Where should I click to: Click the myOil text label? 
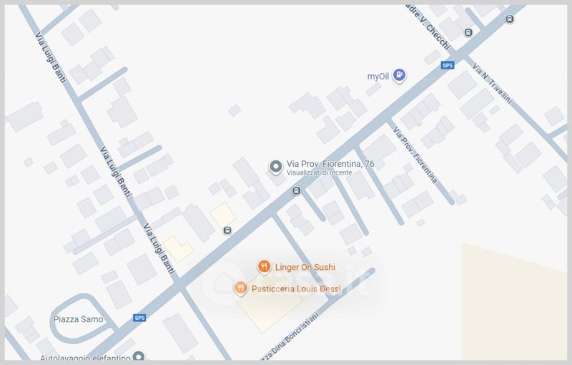378,77
